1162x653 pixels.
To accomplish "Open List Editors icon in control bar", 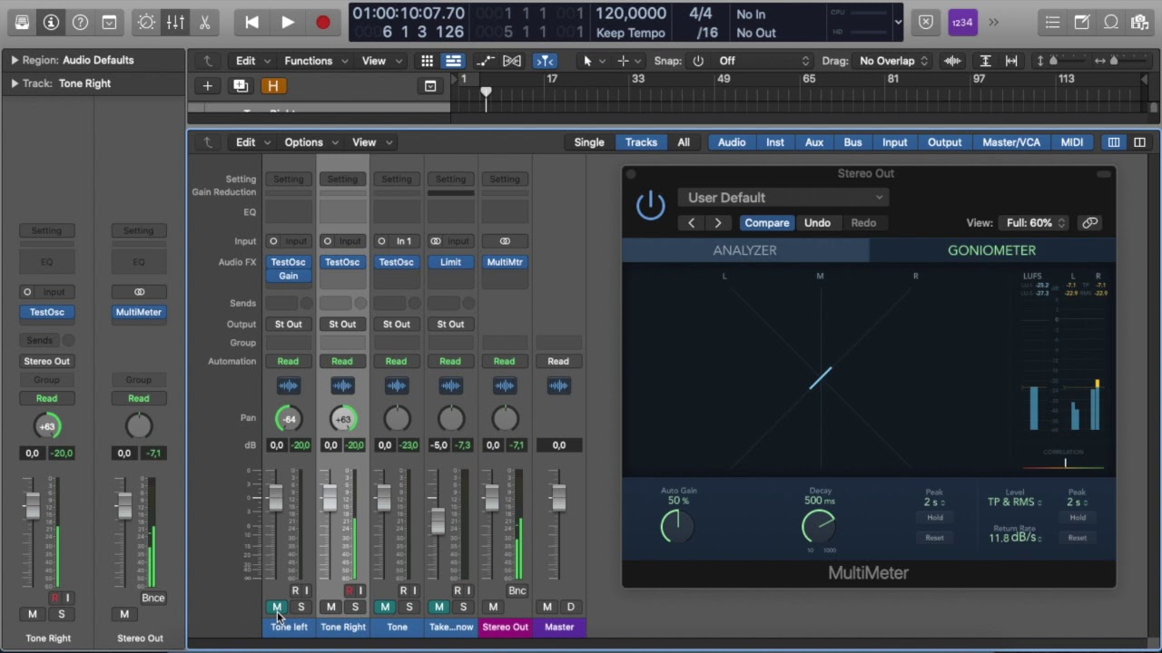I will pos(1052,22).
